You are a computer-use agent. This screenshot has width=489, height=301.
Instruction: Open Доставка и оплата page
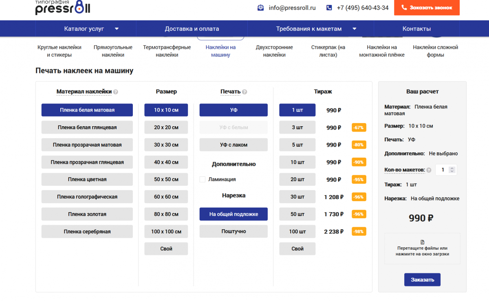pyautogui.click(x=192, y=29)
